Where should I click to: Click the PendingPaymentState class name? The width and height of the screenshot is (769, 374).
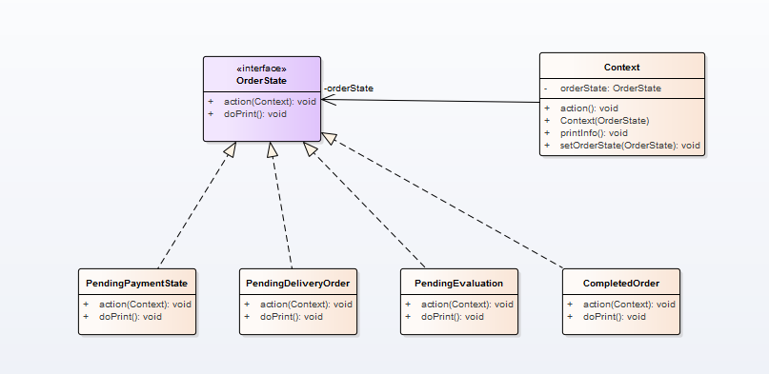pos(137,284)
